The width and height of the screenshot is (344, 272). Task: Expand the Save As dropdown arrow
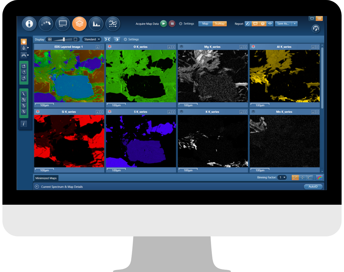[295, 24]
